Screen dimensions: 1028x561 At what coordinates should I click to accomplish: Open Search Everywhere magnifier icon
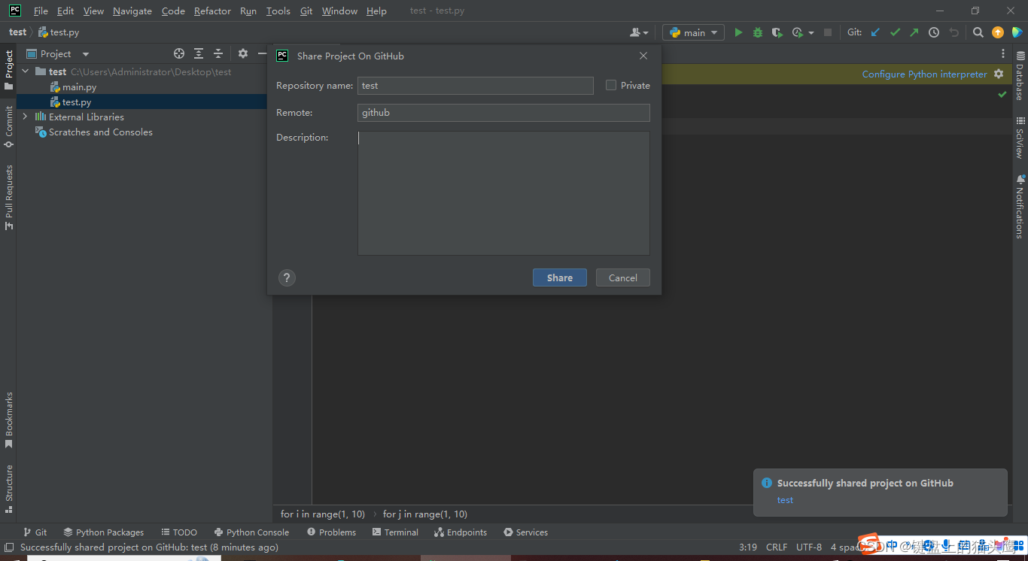tap(978, 32)
